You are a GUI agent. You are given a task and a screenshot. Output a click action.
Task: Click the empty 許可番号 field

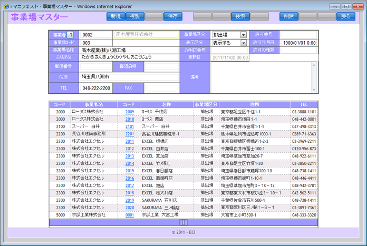(298, 35)
